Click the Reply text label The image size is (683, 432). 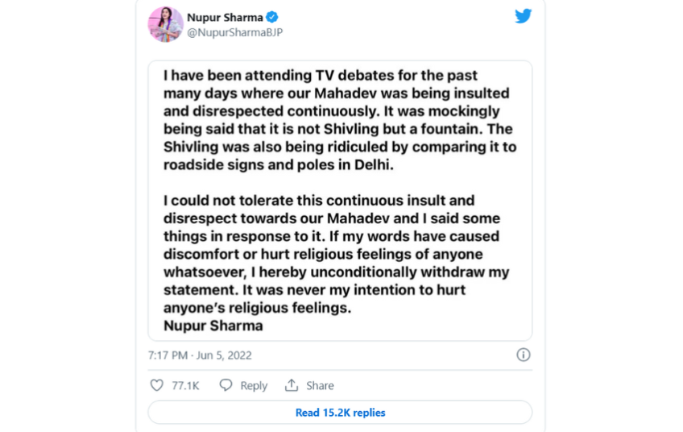(x=254, y=386)
